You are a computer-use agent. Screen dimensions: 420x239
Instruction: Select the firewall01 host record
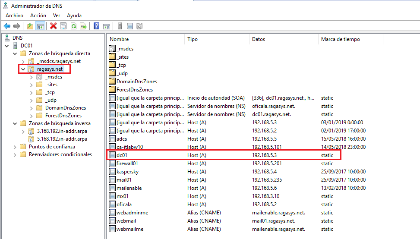pos(127,163)
